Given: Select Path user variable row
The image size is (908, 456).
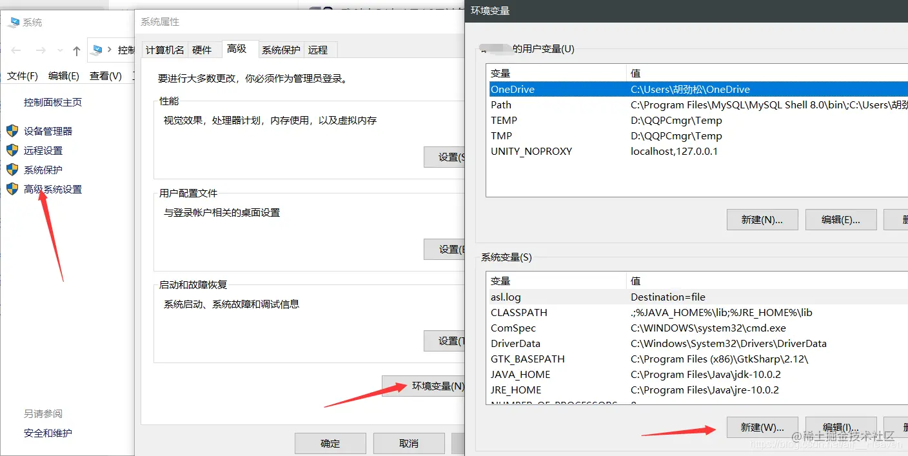Looking at the screenshot, I should pyautogui.click(x=698, y=104).
